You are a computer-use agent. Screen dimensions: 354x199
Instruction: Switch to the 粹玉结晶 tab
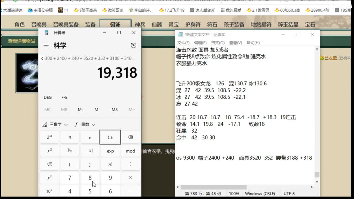coord(288,25)
